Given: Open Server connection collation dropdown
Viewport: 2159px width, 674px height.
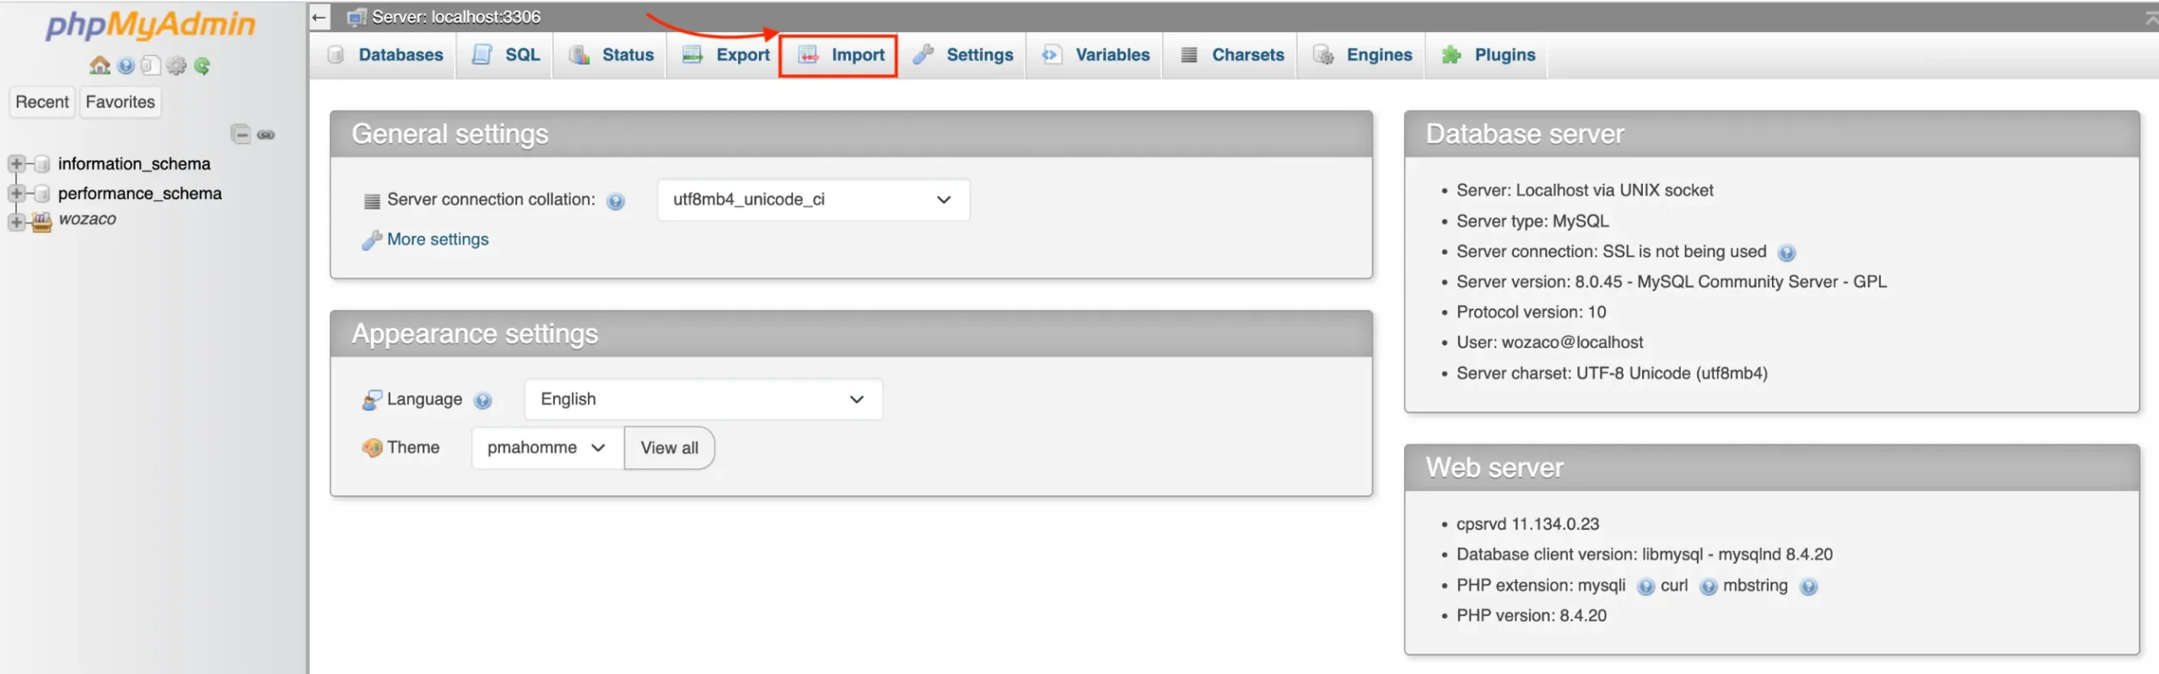Looking at the screenshot, I should coord(813,200).
